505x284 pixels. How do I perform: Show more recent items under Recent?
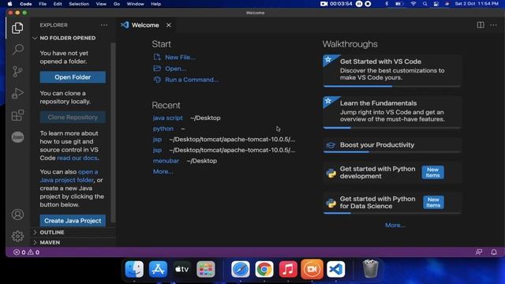tap(163, 171)
